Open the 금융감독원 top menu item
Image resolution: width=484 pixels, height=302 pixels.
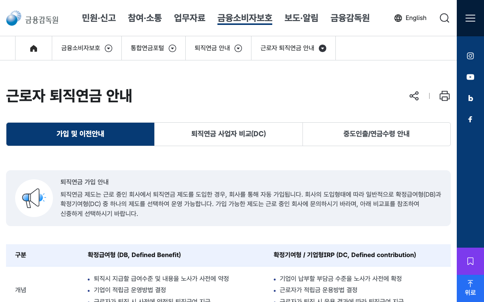350,18
